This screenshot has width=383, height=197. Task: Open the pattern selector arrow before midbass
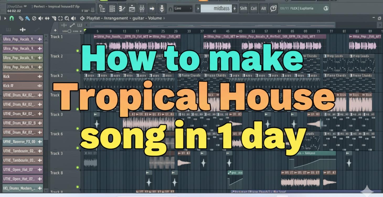tap(198, 8)
